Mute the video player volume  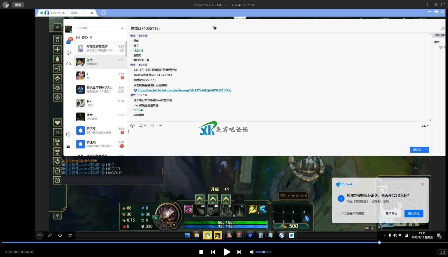tap(252, 252)
